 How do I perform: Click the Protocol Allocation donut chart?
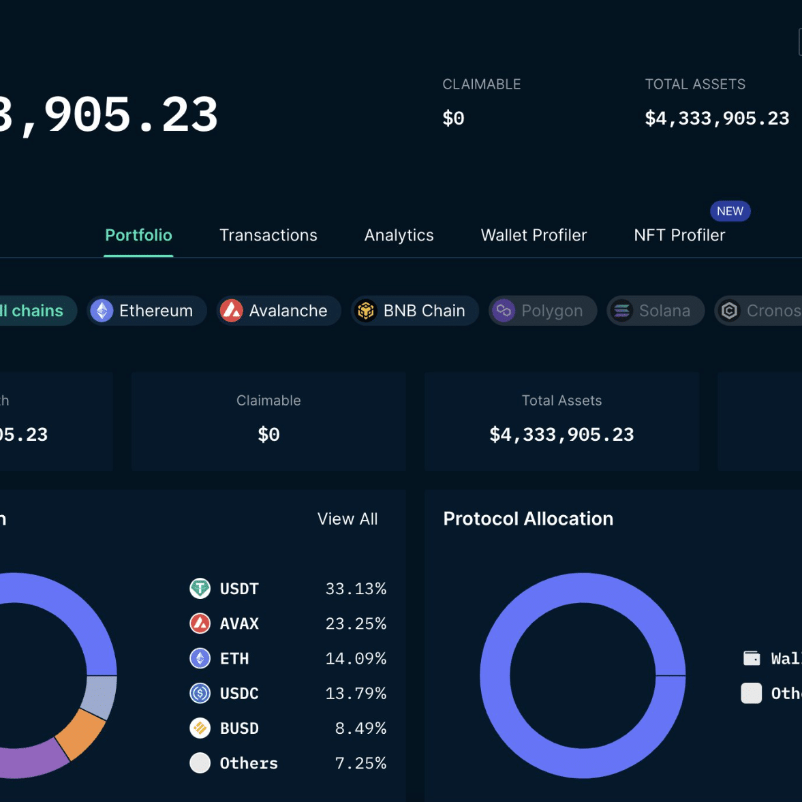tap(583, 676)
